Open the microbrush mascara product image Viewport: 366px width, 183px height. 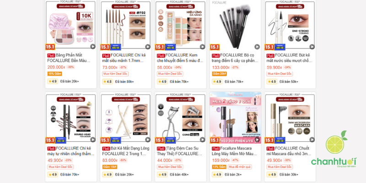290,118
